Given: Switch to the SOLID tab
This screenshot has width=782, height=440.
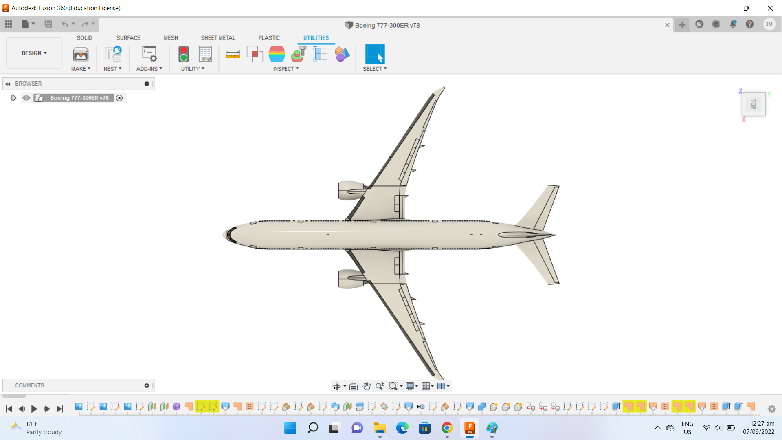Looking at the screenshot, I should click(x=84, y=38).
